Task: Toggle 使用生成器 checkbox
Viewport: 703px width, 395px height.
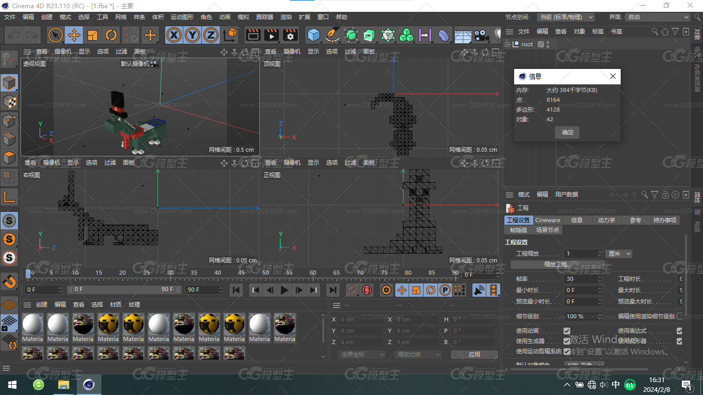Action: coord(567,341)
